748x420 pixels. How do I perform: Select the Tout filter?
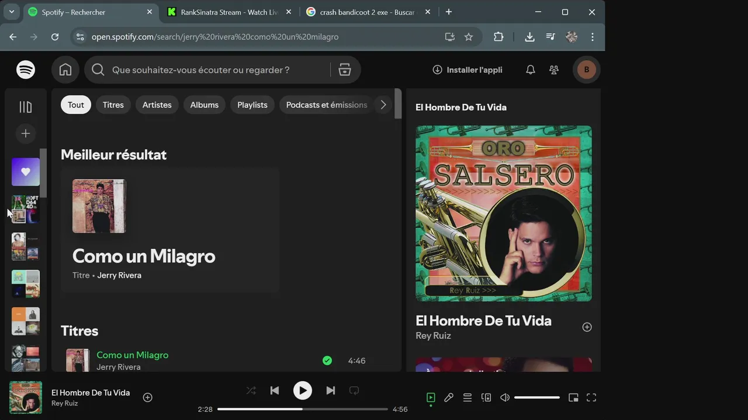pos(76,105)
